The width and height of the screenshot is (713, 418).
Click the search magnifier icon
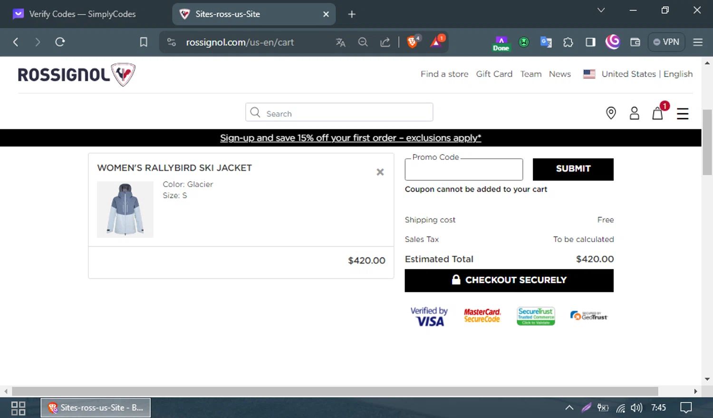coord(255,112)
